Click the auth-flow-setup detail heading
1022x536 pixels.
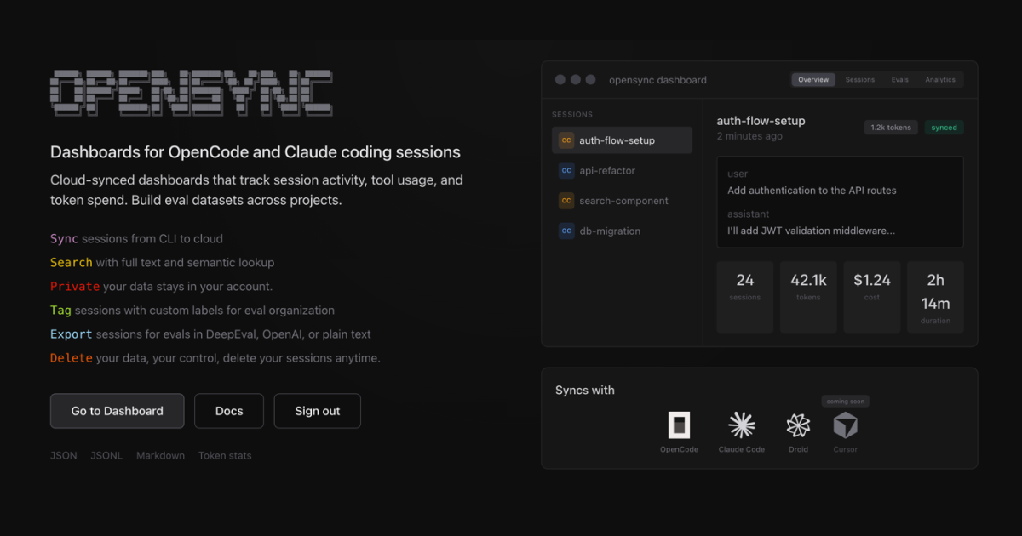[x=761, y=121]
